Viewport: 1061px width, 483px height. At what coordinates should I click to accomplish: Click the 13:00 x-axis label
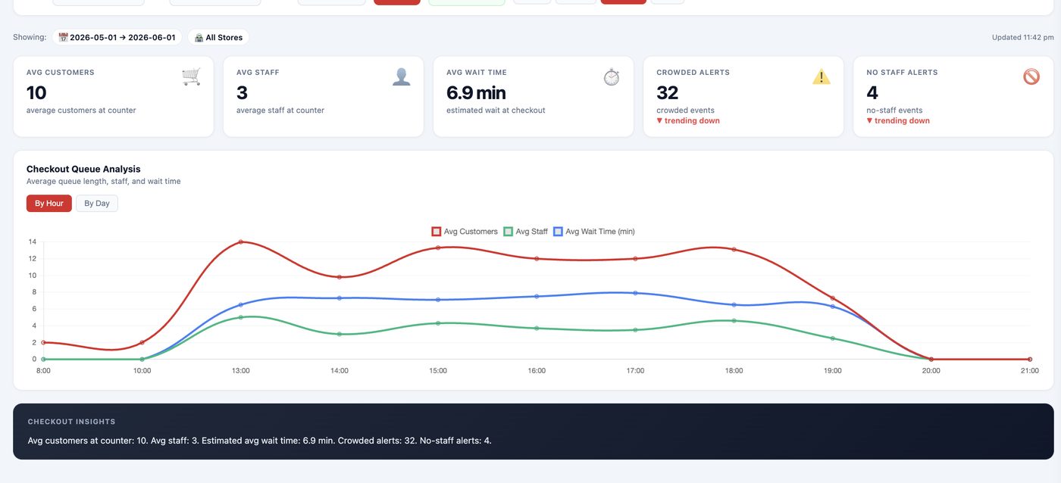pos(241,371)
